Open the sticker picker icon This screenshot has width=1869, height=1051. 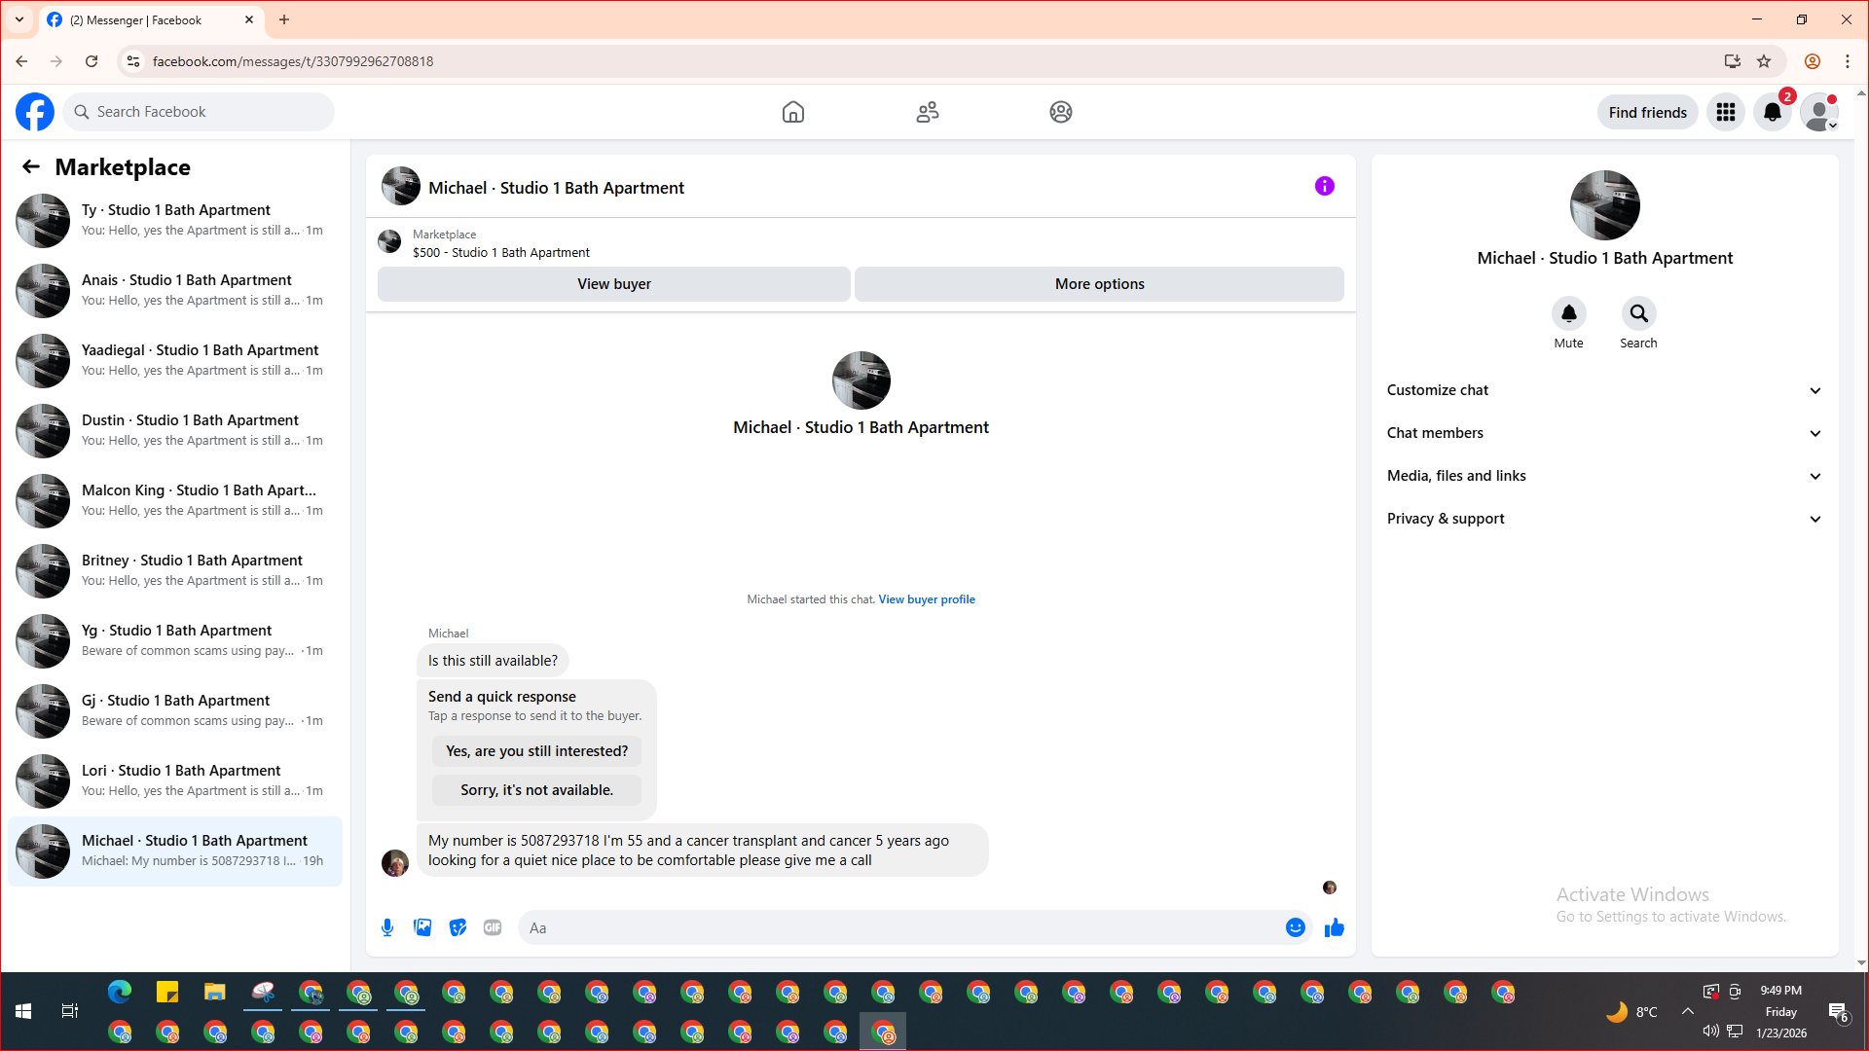pos(458,927)
